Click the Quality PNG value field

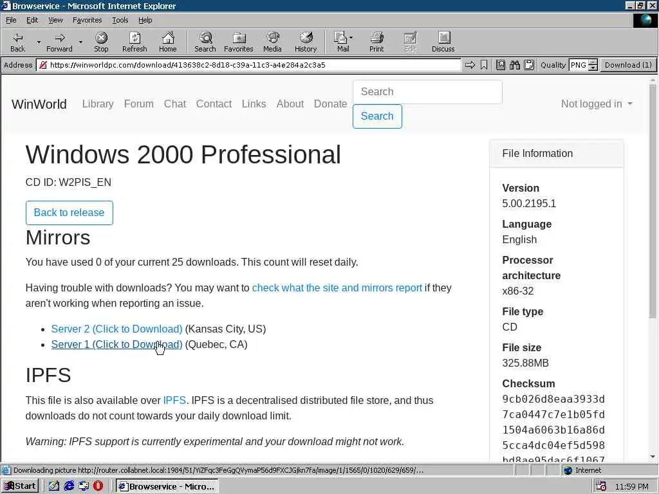coord(579,65)
